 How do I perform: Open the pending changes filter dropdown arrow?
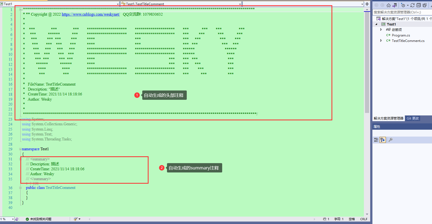pos(408,5)
